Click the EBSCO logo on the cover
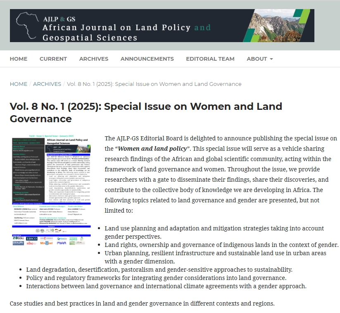Screen dimensions: 340x313 pyautogui.click(x=32, y=238)
